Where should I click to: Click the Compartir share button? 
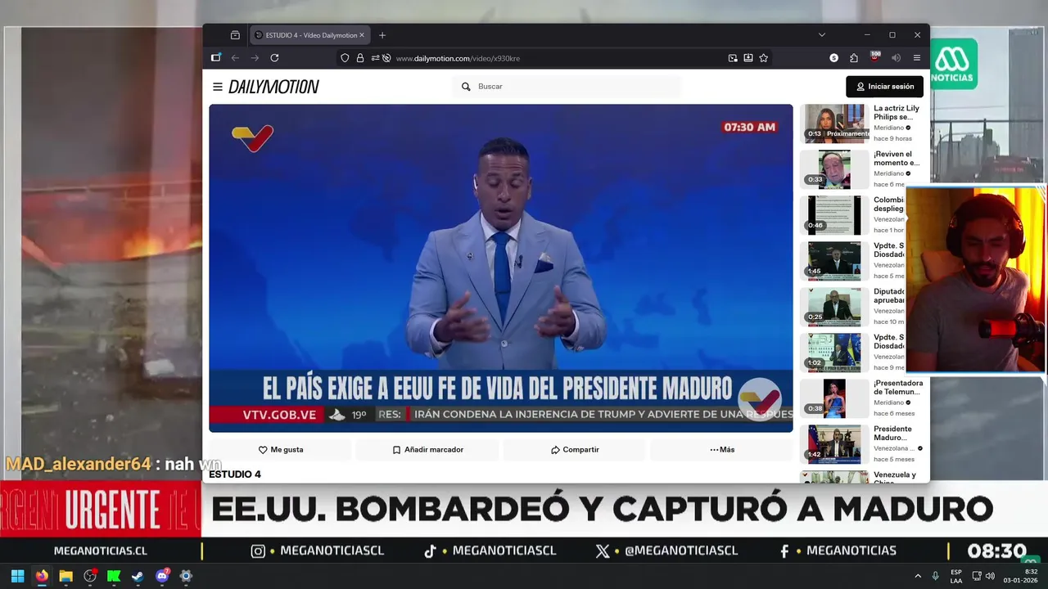click(575, 450)
